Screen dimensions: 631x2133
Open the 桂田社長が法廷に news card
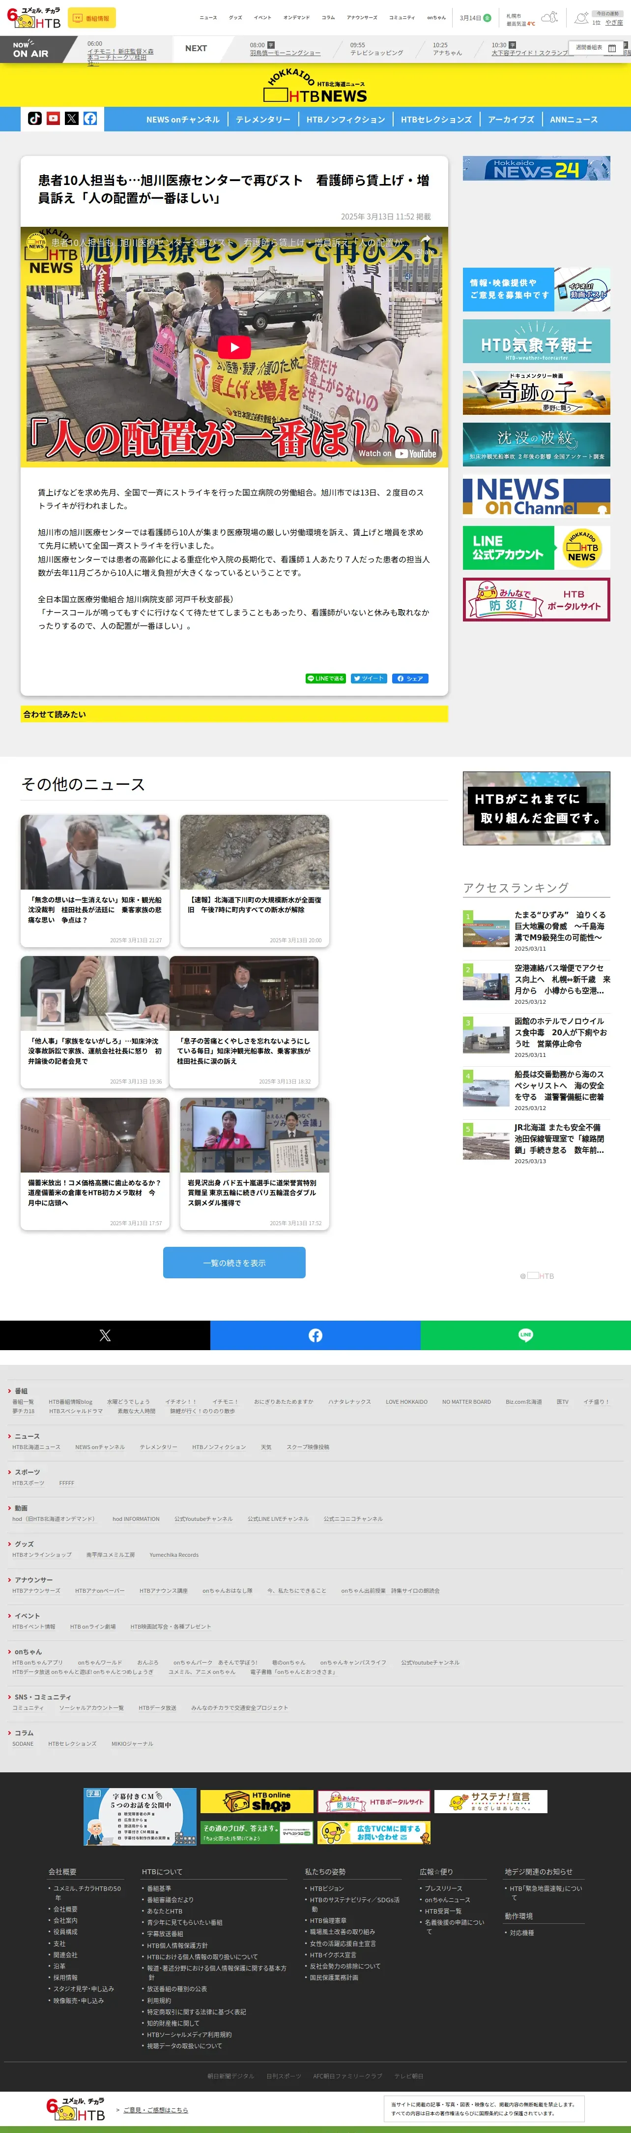coord(95,880)
